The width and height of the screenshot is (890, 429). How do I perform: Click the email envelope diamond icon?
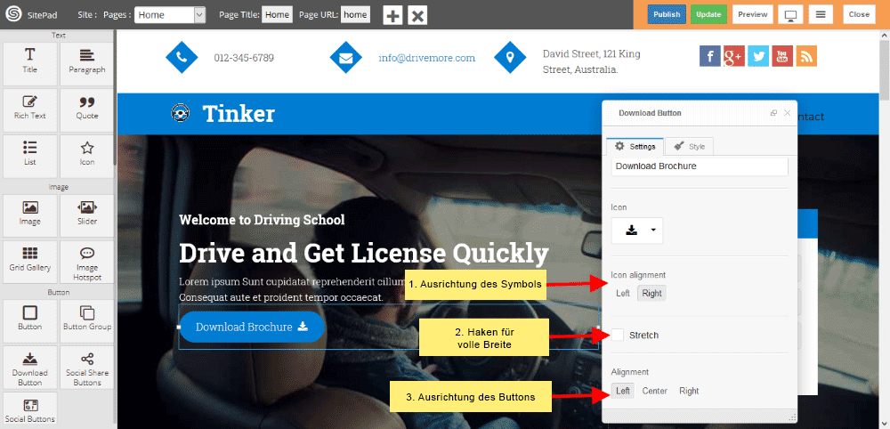coord(345,57)
